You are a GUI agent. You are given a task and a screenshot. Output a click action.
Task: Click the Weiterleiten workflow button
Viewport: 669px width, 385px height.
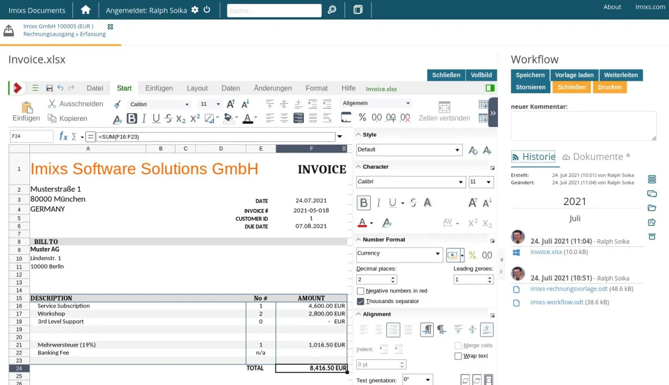click(621, 75)
